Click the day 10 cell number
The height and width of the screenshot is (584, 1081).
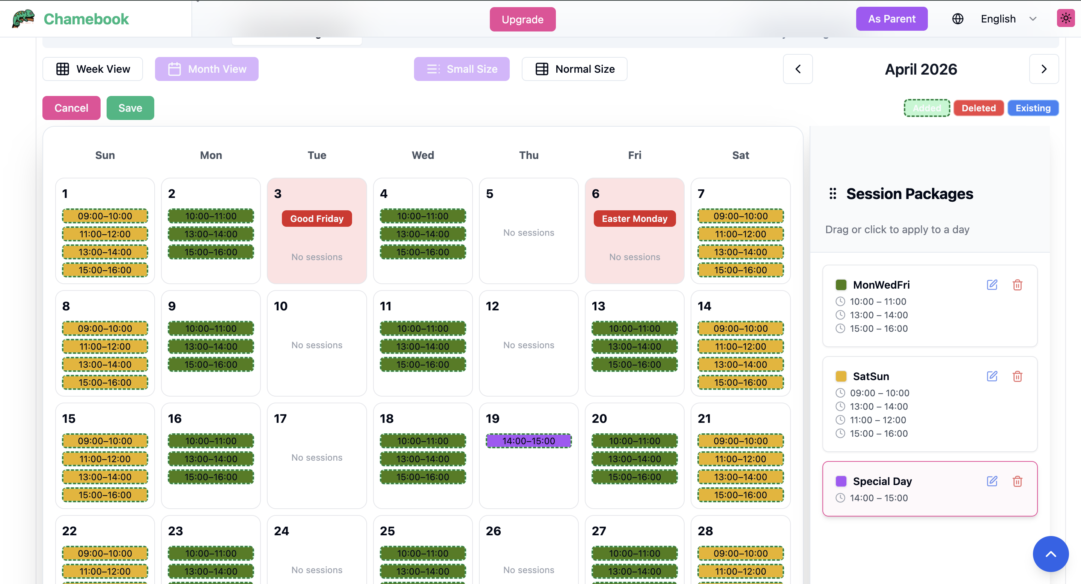tap(281, 306)
